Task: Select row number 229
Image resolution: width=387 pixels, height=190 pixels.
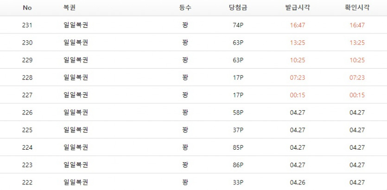Action: [x=27, y=60]
